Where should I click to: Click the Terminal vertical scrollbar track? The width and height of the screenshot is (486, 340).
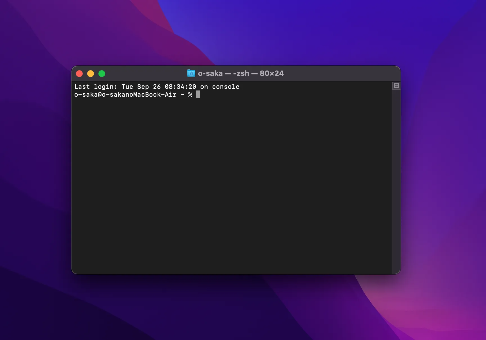(396, 181)
